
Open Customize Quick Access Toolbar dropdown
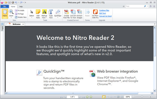tap(25, 2)
